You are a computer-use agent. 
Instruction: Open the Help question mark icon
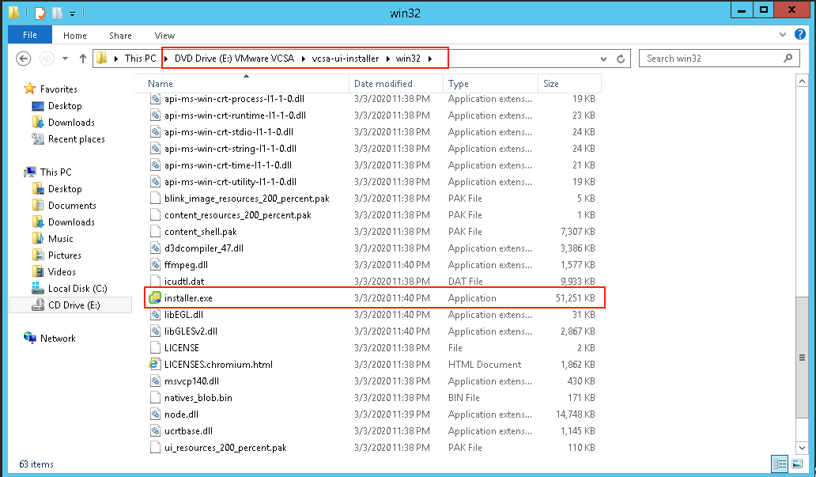click(800, 35)
